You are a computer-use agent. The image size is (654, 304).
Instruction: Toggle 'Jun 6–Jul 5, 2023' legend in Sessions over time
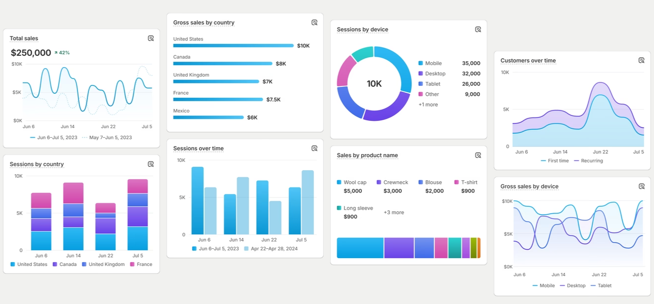pyautogui.click(x=216, y=249)
